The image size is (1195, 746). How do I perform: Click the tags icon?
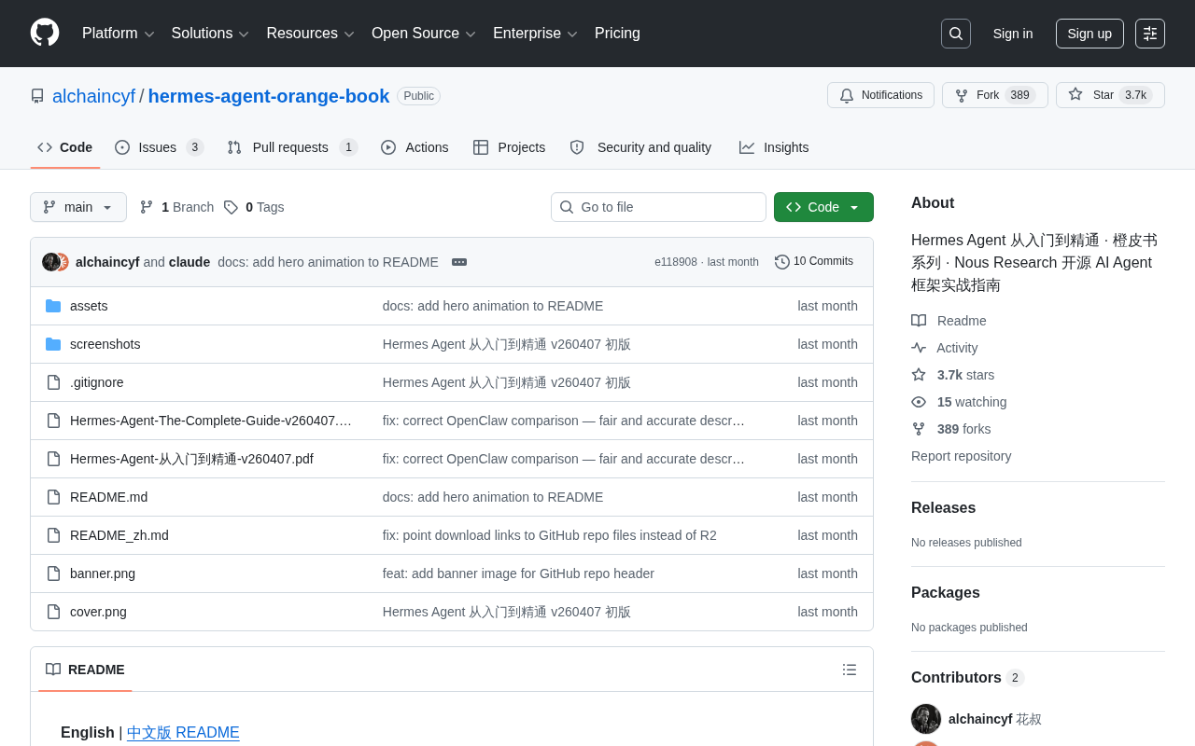point(231,207)
